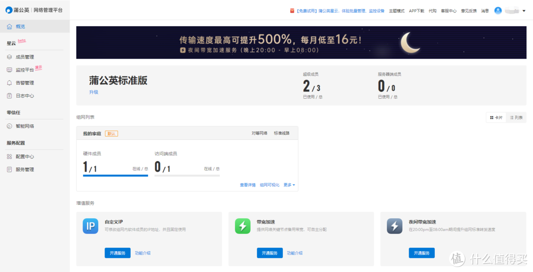The height and width of the screenshot is (272, 533).
Task: Click the 升级 link under 蒲公英标准版
Action: click(94, 92)
